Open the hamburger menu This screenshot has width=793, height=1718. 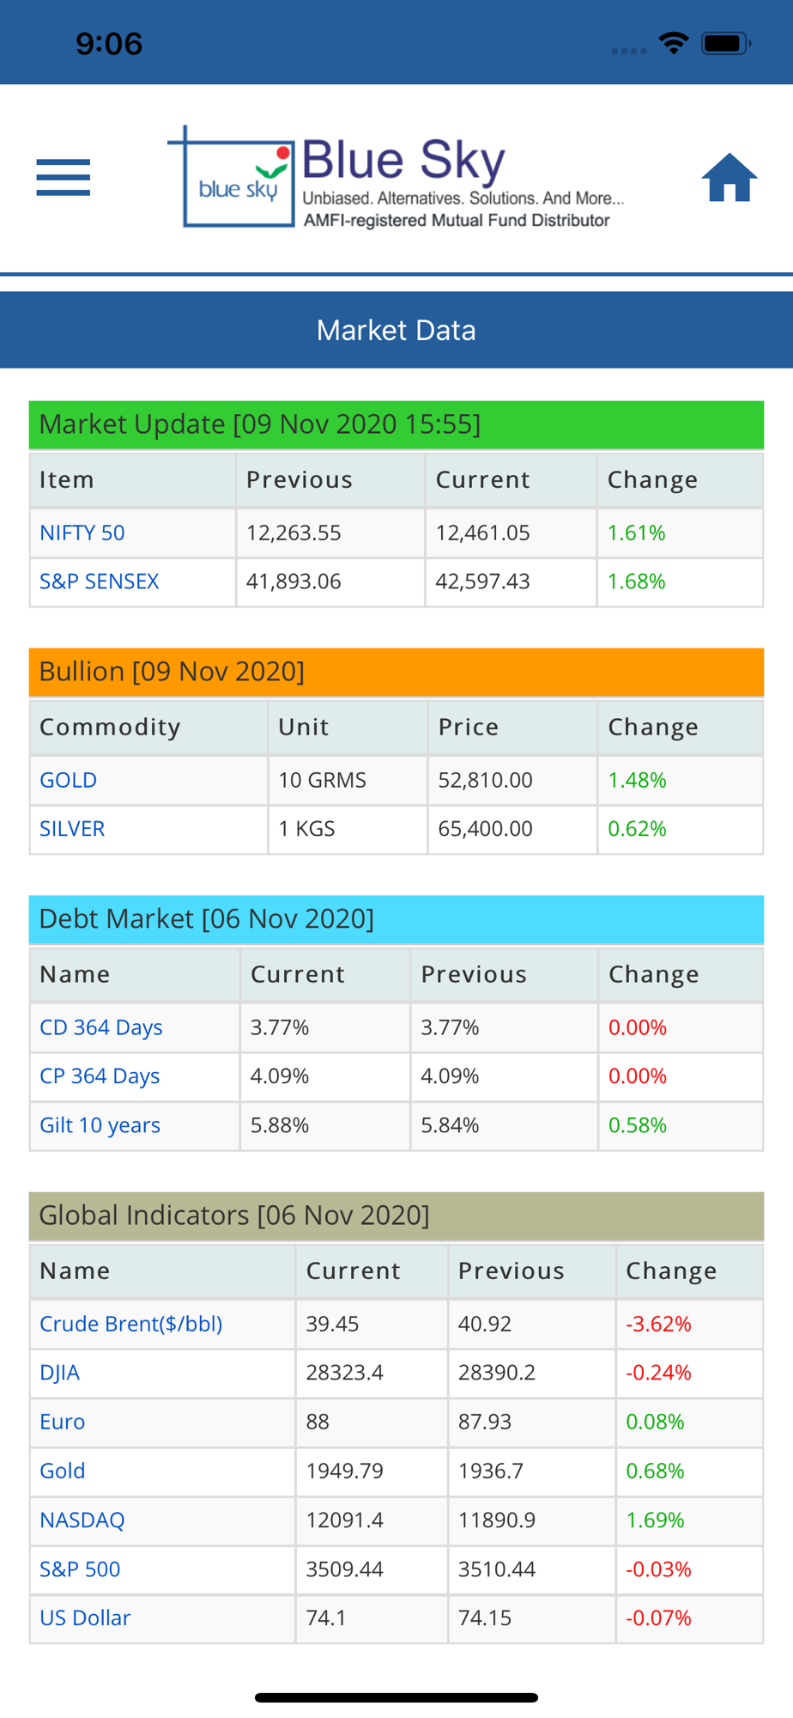coord(63,178)
